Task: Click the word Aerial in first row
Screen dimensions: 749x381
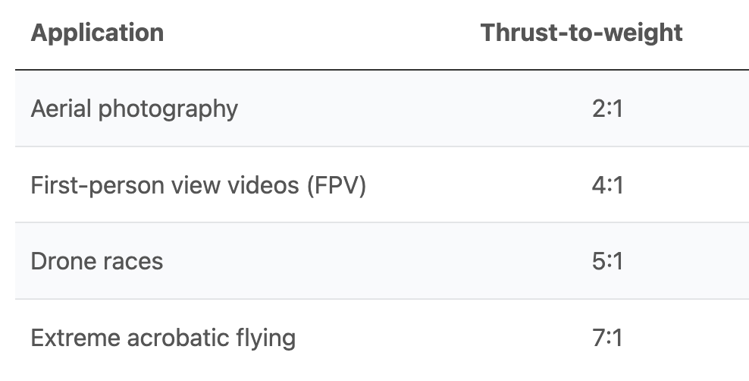Action: coord(61,109)
